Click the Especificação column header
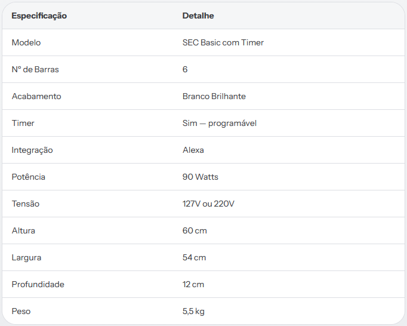This screenshot has width=407, height=326. [39, 16]
